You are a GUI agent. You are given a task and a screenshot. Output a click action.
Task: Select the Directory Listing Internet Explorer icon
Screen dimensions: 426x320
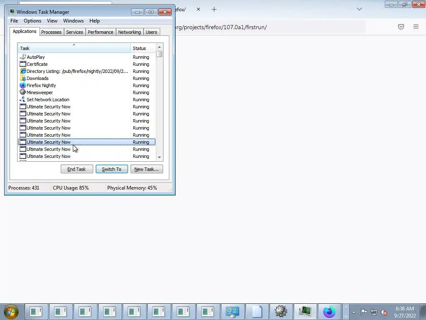(23, 71)
